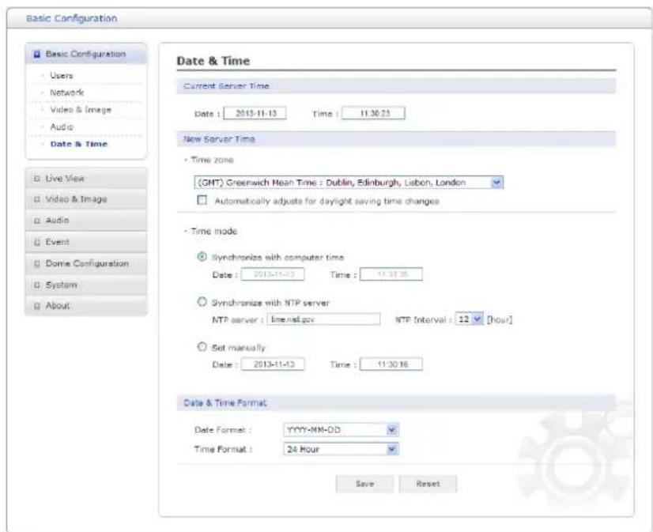Open Audio under Basic Configuration
653x532 pixels.
62,126
